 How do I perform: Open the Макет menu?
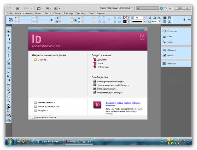tap(38, 14)
